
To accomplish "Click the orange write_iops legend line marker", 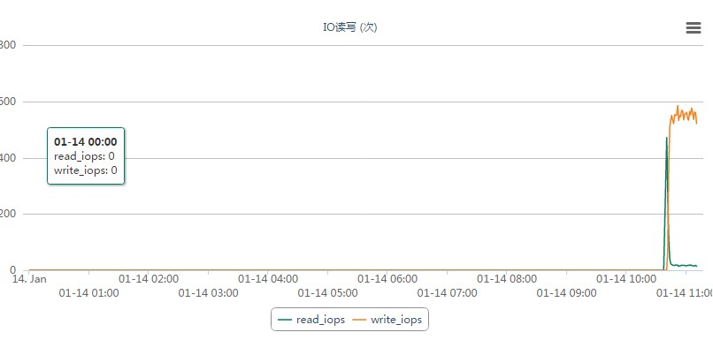I will (x=360, y=320).
